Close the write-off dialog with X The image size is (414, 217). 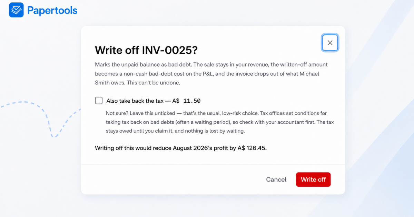click(330, 43)
